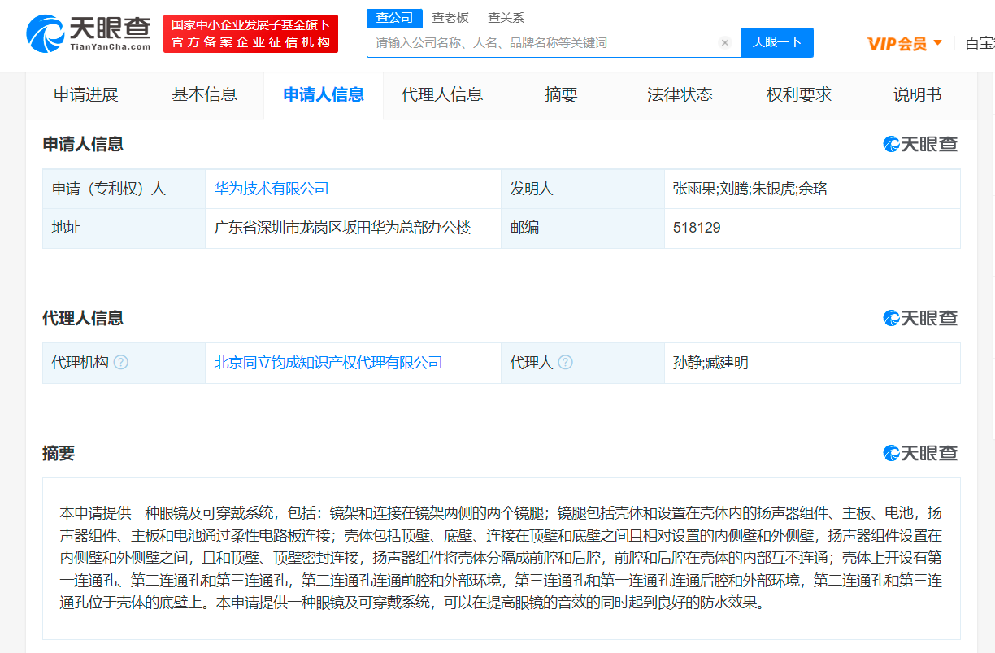The height and width of the screenshot is (653, 995).
Task: Click the 发明人 label cell
Action: tap(583, 189)
